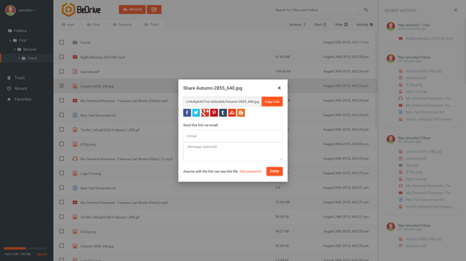Share link on Blogger icon
466x261 pixels.
(x=241, y=113)
